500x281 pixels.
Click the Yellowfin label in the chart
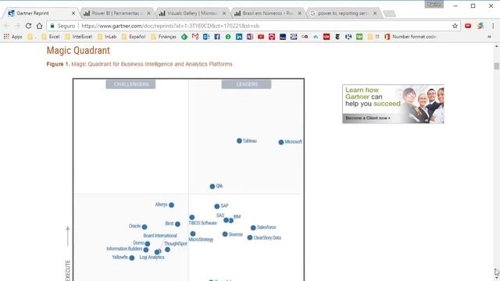point(120,257)
